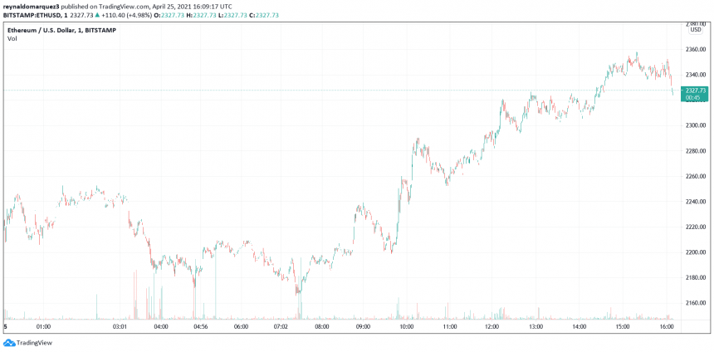Click the 2200.00 price axis label
Viewport: 714px width, 352px height.
[696, 252]
